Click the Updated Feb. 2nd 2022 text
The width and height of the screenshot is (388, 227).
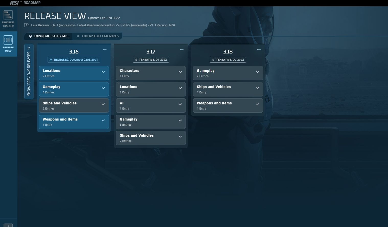point(104,18)
